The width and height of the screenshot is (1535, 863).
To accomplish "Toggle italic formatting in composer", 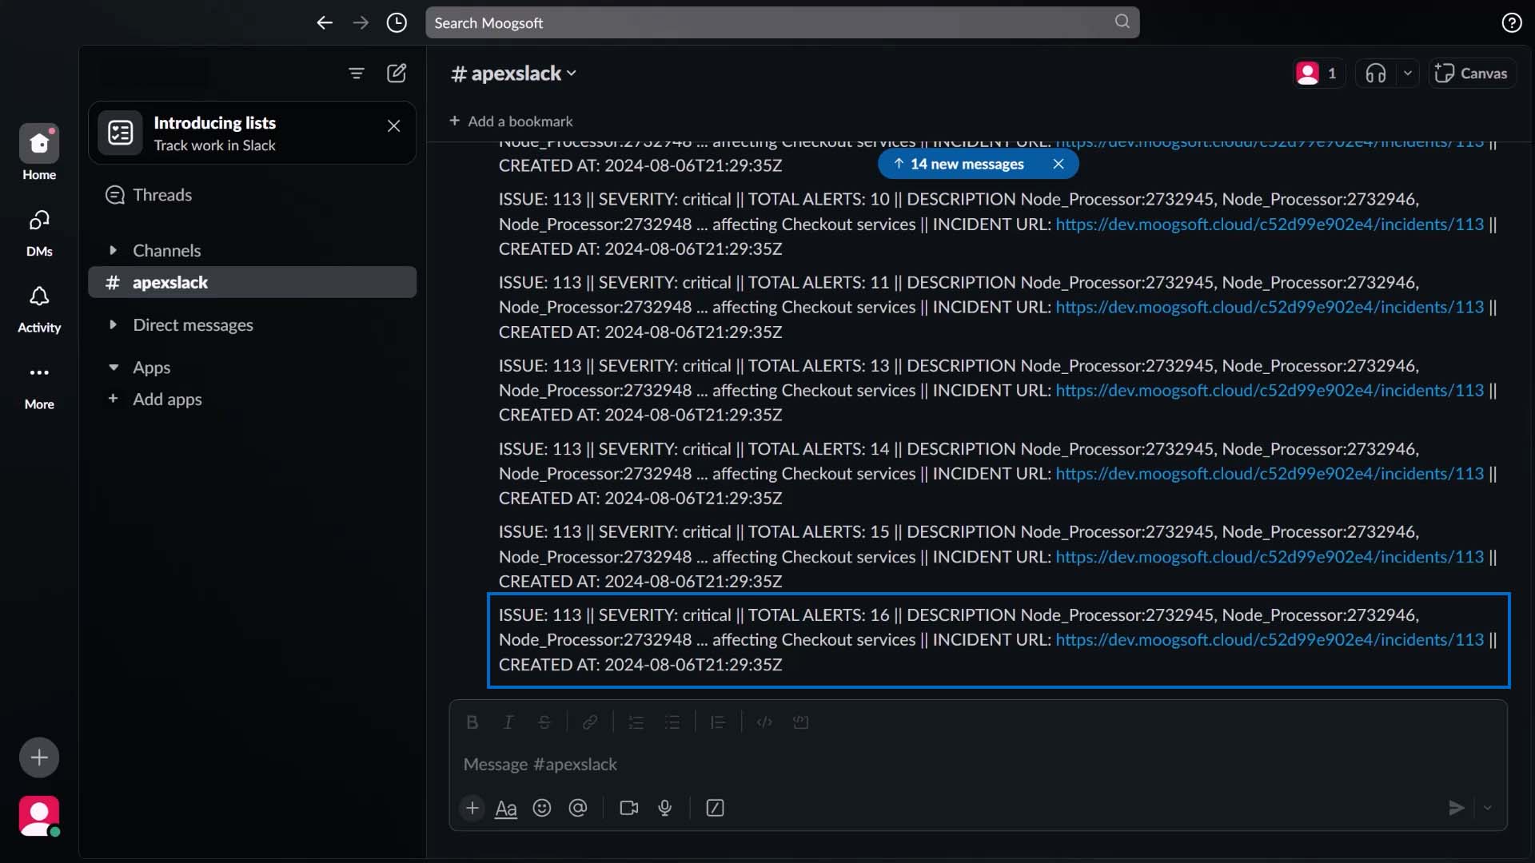I will coord(508,722).
